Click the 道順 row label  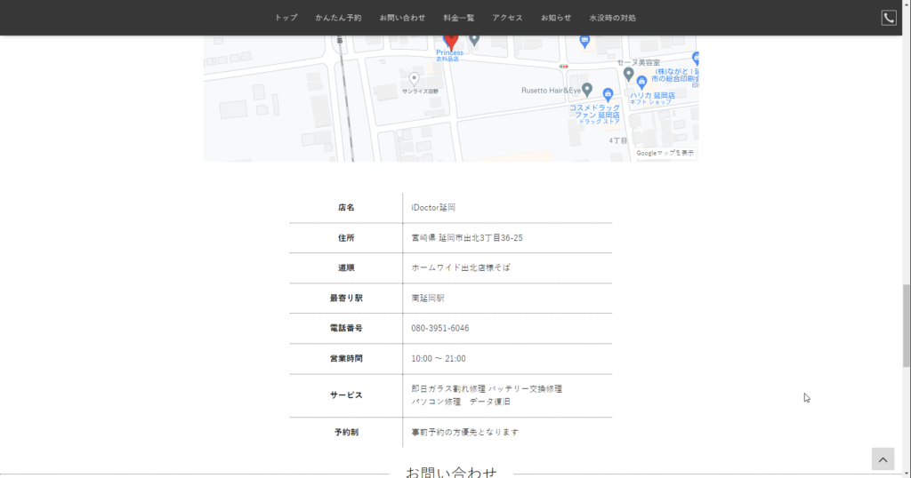click(346, 268)
